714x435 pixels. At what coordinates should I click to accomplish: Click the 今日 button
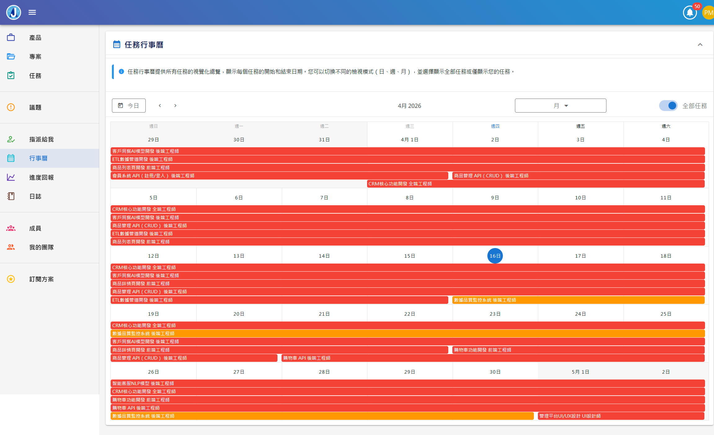(129, 106)
